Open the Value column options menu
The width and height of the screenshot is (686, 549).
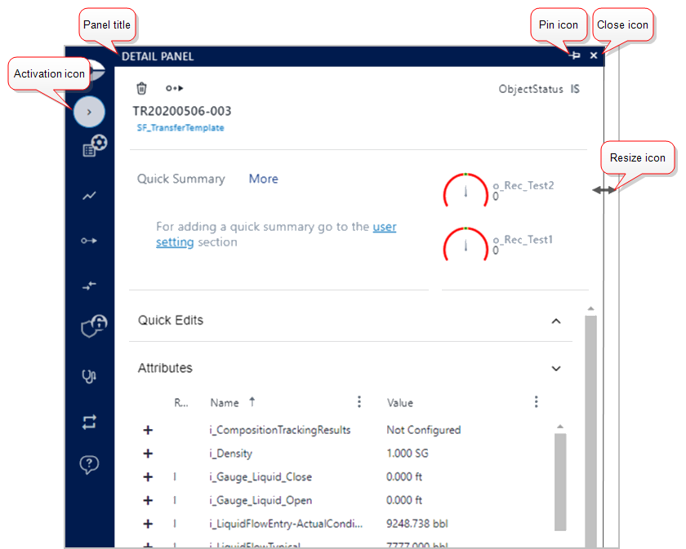click(x=536, y=402)
